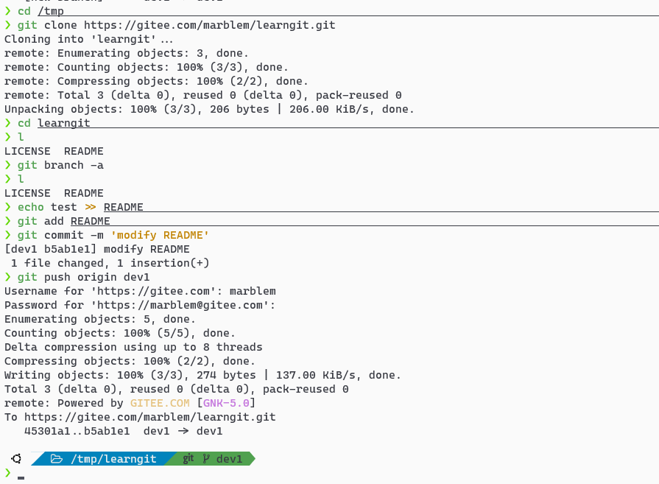Click the 'https://marblem@gitee.com' password URL
The height and width of the screenshot is (484, 659).
[180, 305]
